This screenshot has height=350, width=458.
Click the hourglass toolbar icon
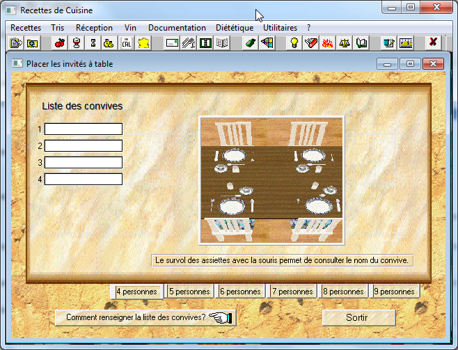pos(93,43)
